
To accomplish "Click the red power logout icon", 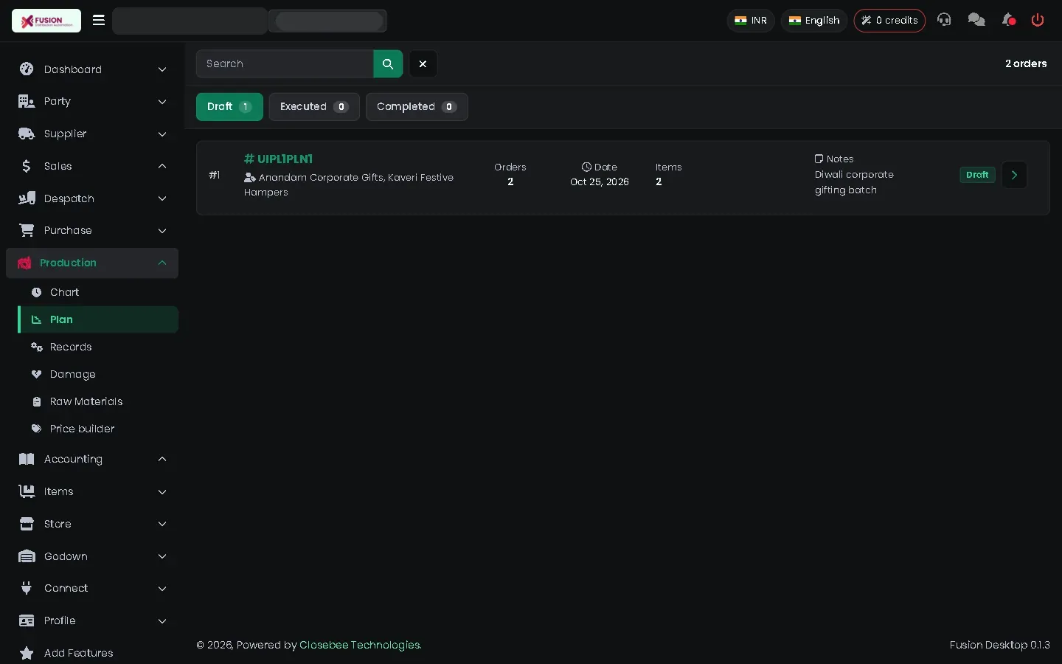I will point(1038,20).
